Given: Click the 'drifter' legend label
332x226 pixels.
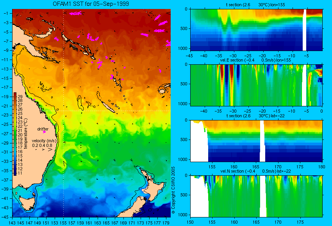Looking at the screenshot, I should 43,129.
